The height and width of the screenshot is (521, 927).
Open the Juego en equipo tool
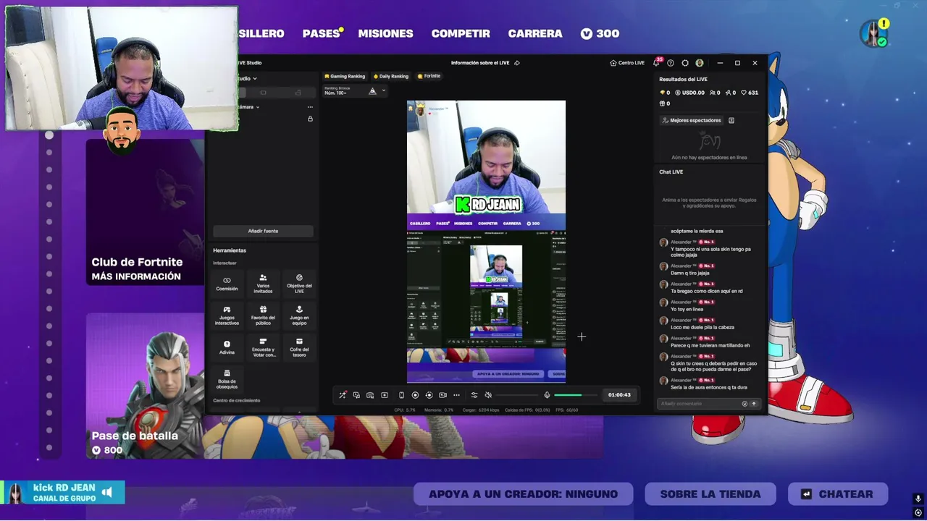click(x=299, y=315)
